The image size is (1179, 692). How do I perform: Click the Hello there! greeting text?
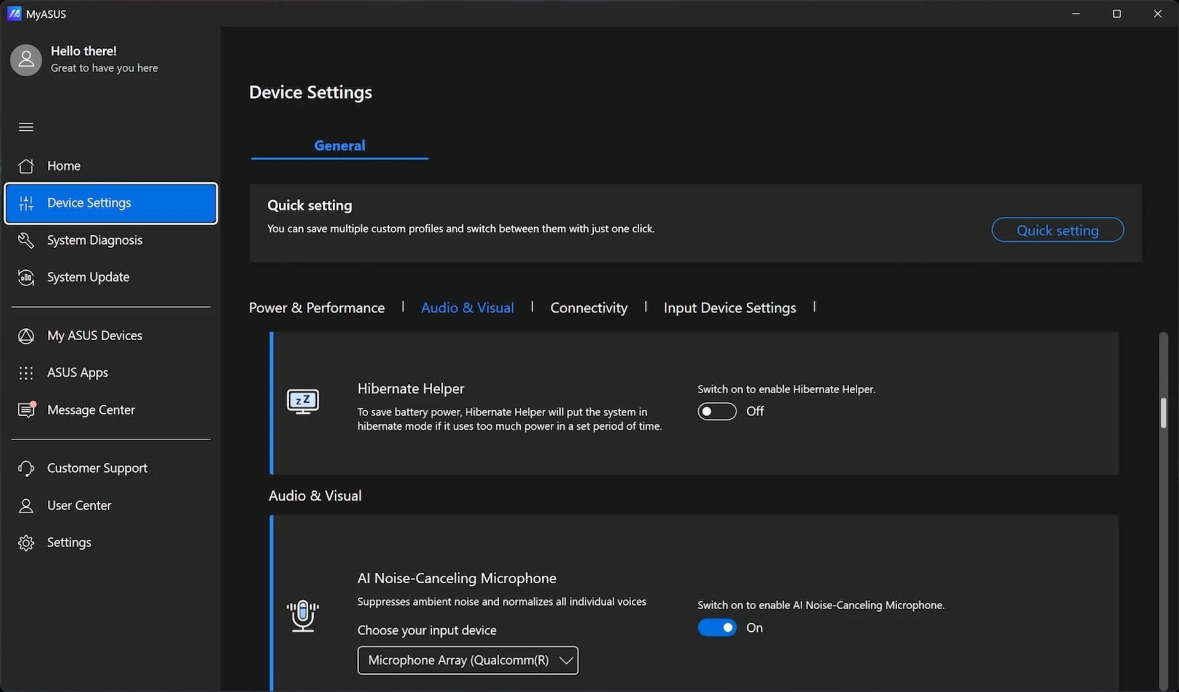84,51
